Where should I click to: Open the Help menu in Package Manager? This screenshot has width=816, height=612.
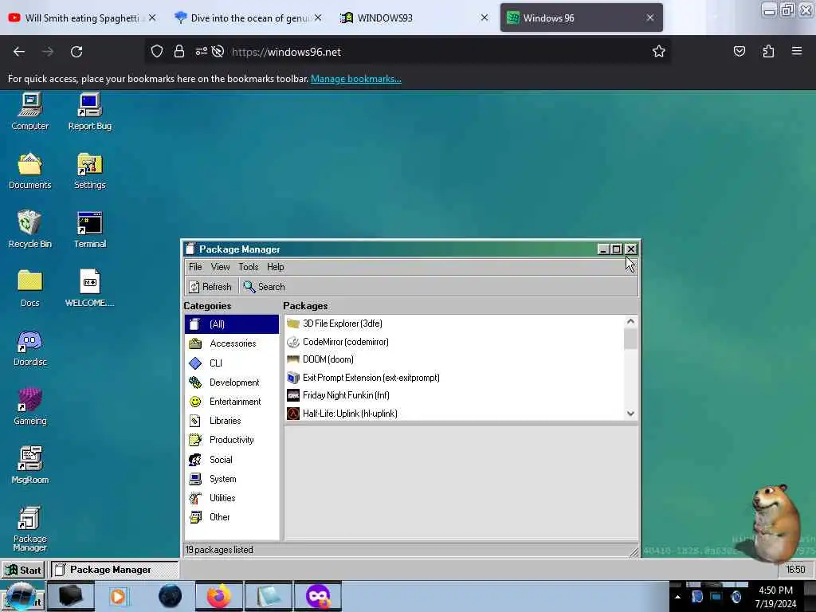(x=275, y=267)
